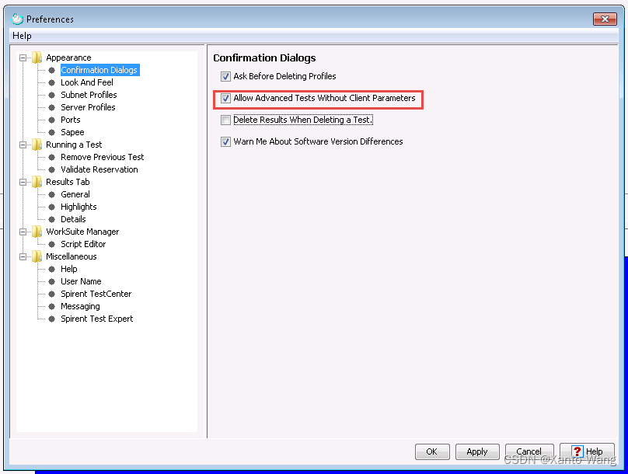Select Help under Miscellaneous
Screen dimensions: 628x474
coord(69,269)
